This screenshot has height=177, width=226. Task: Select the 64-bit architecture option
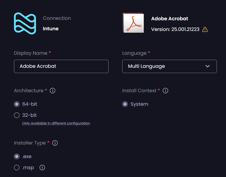coord(17,104)
